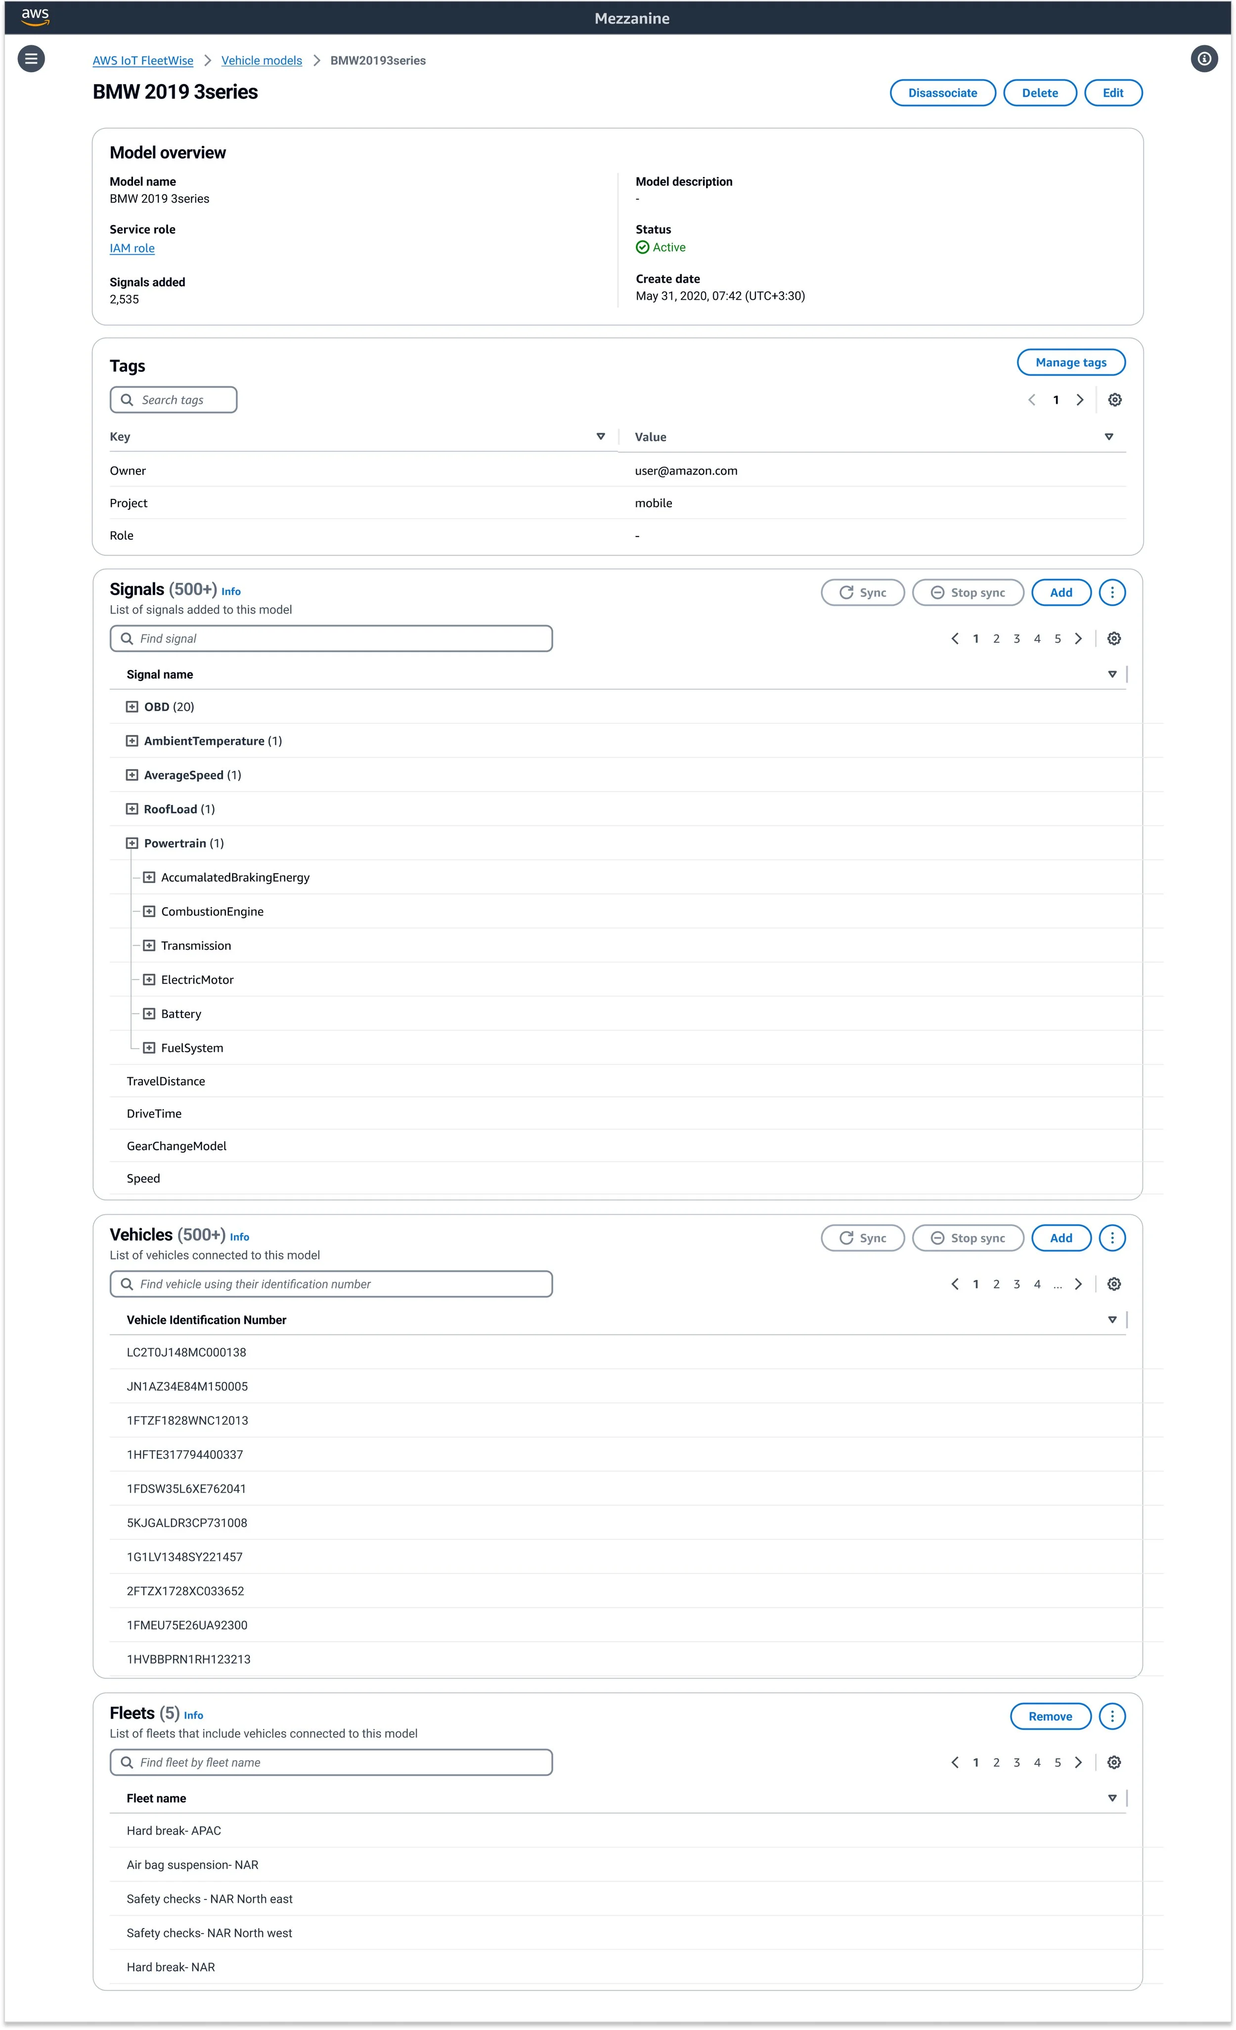Open Vehicles section more-actions kebab menu

pyautogui.click(x=1111, y=1237)
